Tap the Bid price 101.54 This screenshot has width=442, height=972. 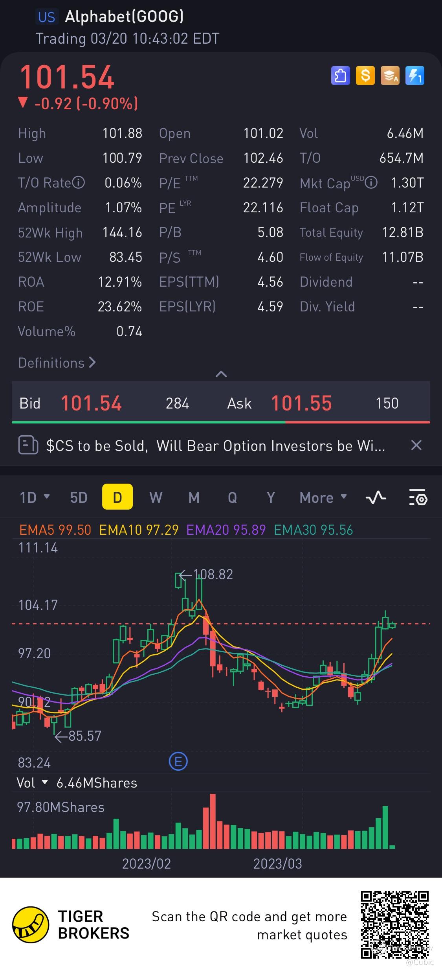(x=91, y=403)
